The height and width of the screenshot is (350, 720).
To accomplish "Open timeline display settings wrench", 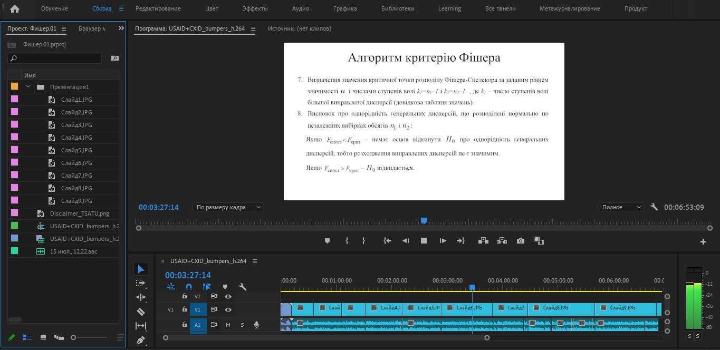I will point(243,287).
